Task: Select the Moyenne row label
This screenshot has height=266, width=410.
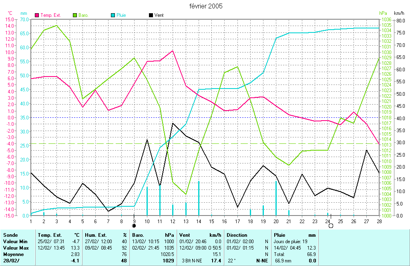Action: 13,254
